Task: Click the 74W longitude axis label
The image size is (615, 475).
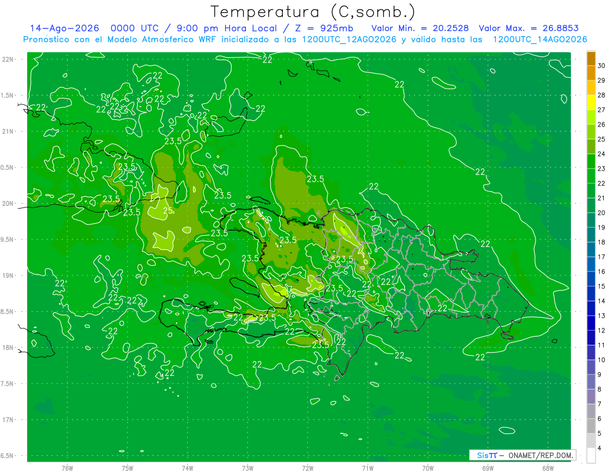Action: pos(188,468)
